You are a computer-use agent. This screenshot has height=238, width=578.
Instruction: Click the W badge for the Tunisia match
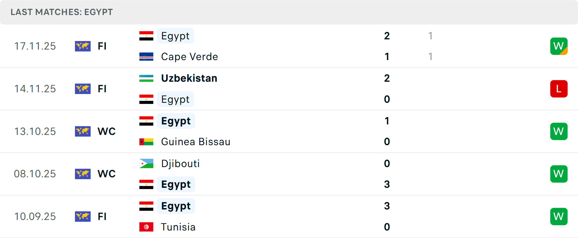coord(559,216)
